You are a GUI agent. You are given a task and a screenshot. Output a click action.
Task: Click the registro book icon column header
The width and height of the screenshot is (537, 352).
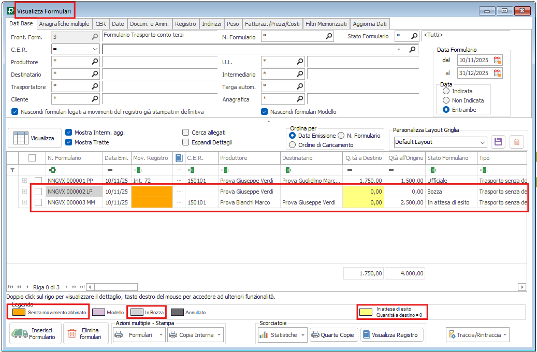pos(179,158)
